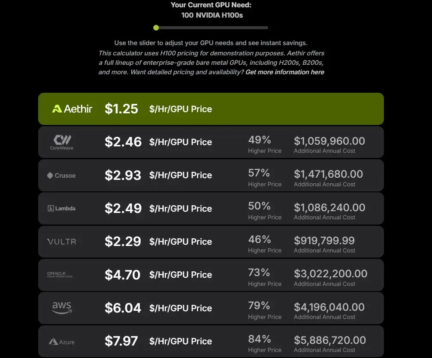Click the Aethir logo
Screen dimensions: 432x358
(x=72, y=109)
